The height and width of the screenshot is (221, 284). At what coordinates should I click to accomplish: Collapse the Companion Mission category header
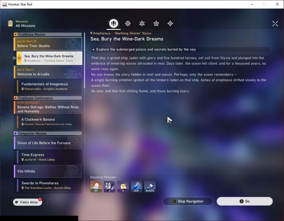(x=48, y=133)
